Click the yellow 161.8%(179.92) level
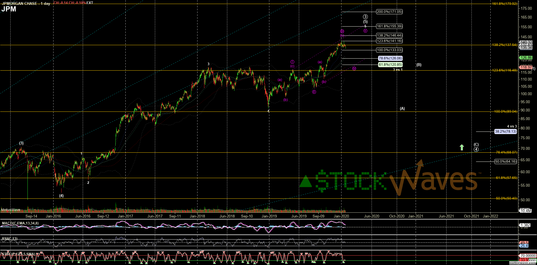 click(505, 4)
